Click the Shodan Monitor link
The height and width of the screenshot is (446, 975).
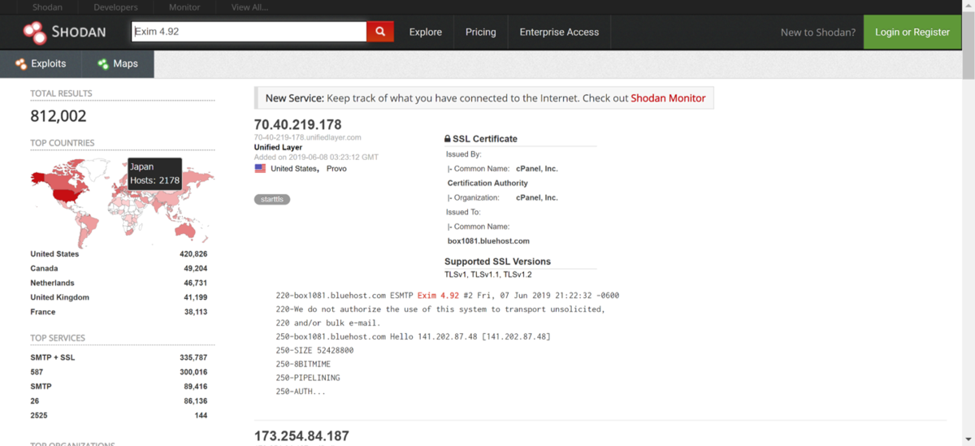pyautogui.click(x=668, y=98)
